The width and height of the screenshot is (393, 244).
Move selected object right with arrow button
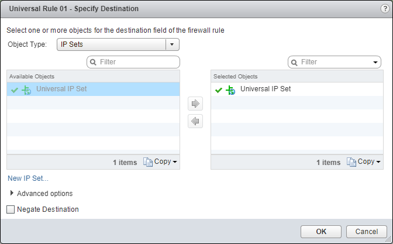[x=196, y=104]
